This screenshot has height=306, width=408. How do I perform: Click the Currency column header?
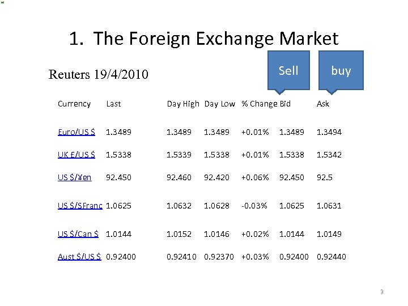[x=74, y=104]
